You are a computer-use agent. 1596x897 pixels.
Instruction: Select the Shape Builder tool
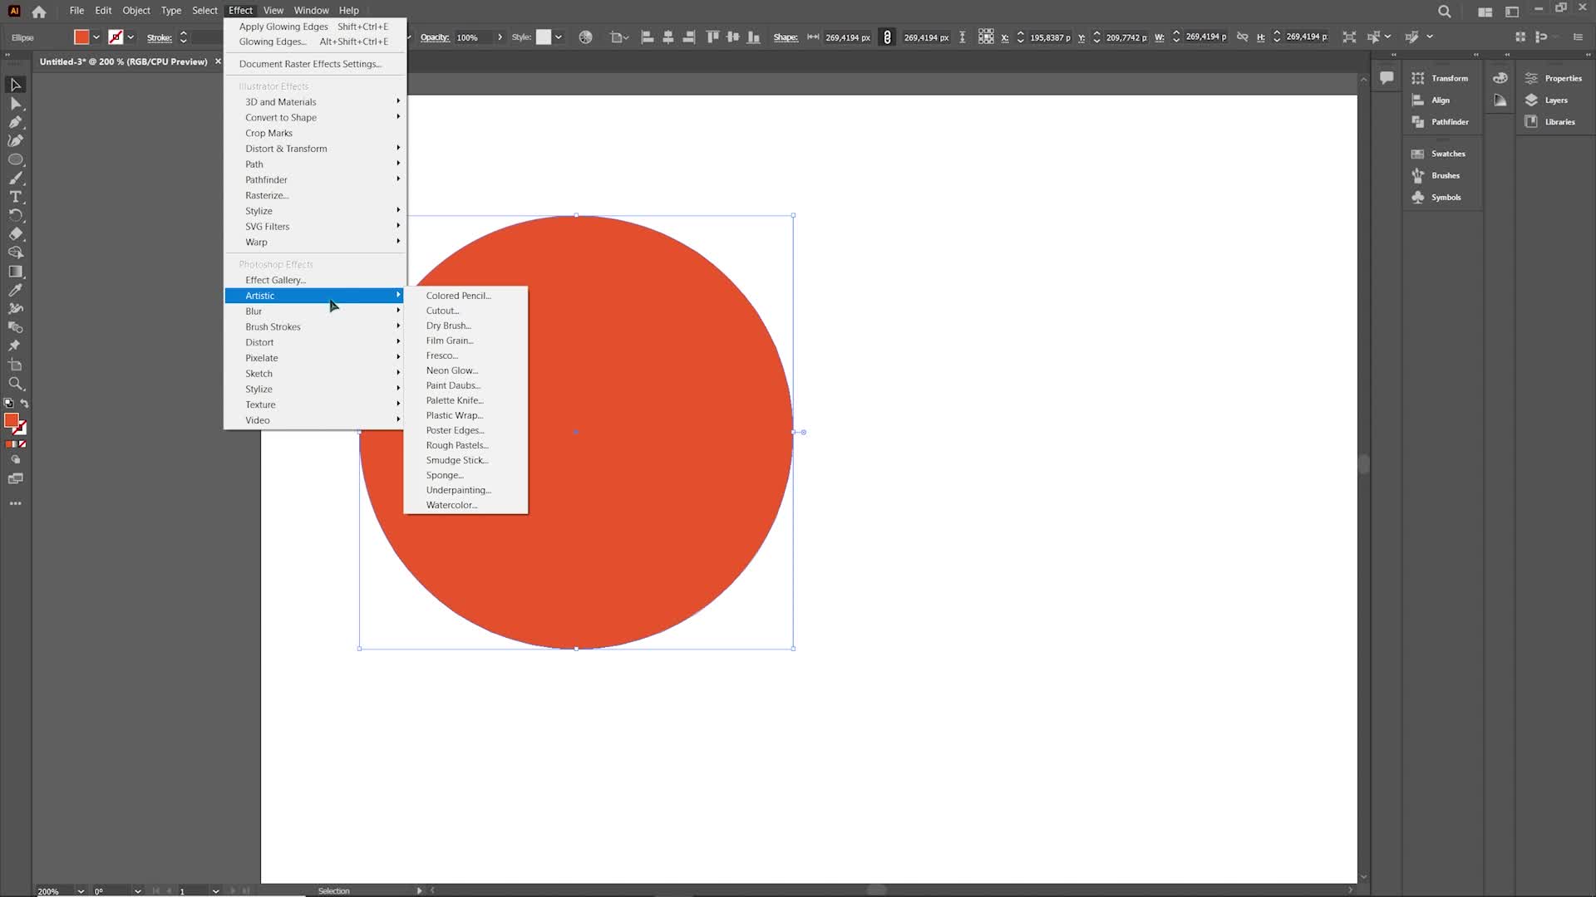[x=15, y=252]
